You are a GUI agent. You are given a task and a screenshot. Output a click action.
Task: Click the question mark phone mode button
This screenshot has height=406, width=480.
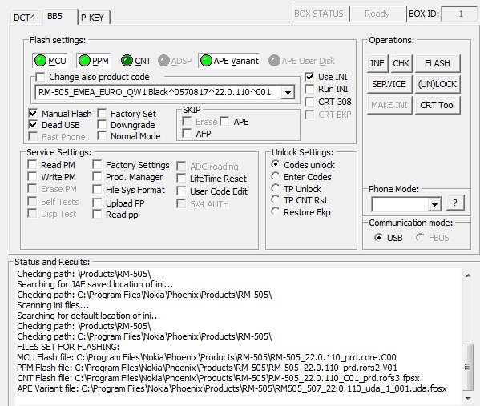tap(455, 203)
